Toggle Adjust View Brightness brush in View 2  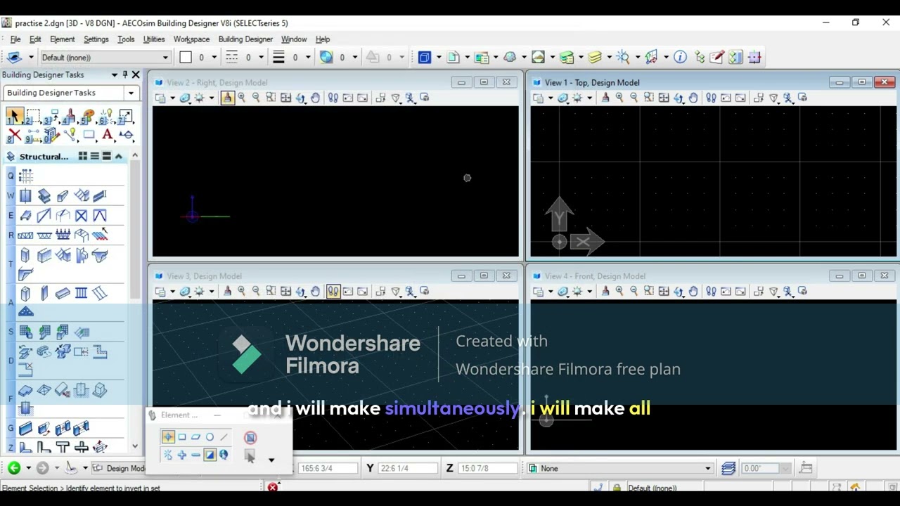(227, 98)
